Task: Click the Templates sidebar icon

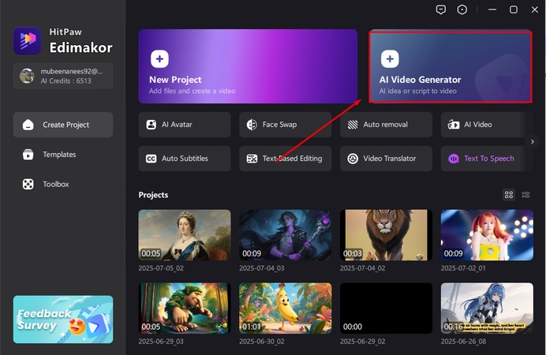Action: pos(28,154)
